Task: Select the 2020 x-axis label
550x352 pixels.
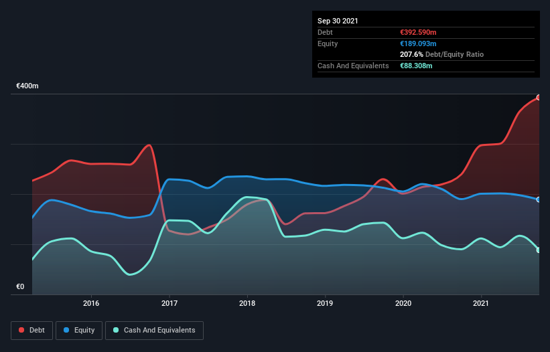Action: pyautogui.click(x=403, y=303)
